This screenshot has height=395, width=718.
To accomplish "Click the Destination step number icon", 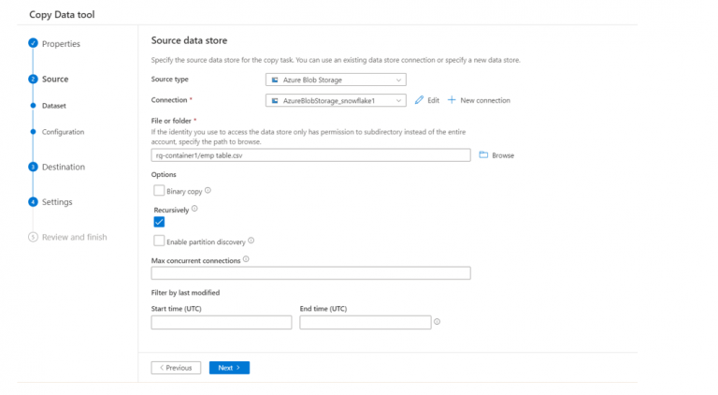I will [x=33, y=168].
